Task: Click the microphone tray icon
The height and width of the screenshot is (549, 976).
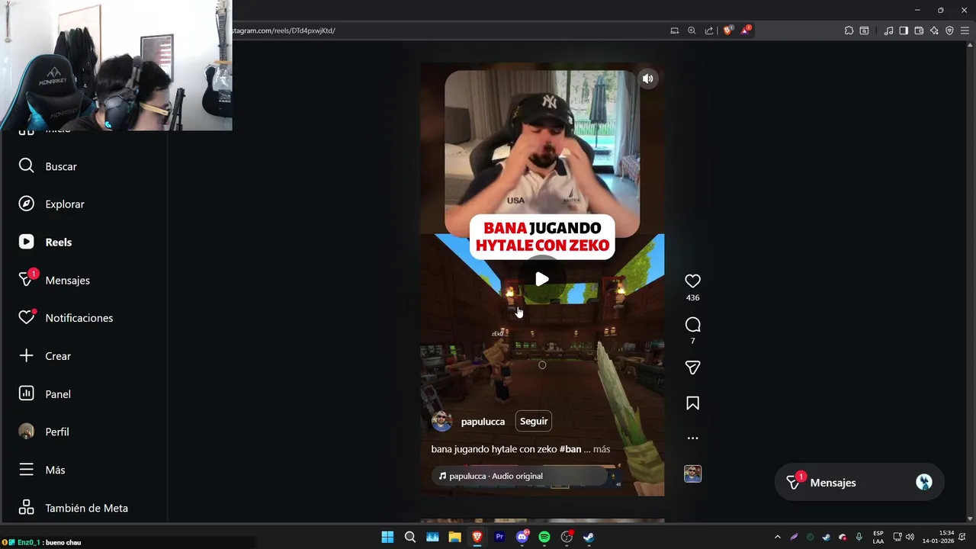Action: pyautogui.click(x=859, y=537)
